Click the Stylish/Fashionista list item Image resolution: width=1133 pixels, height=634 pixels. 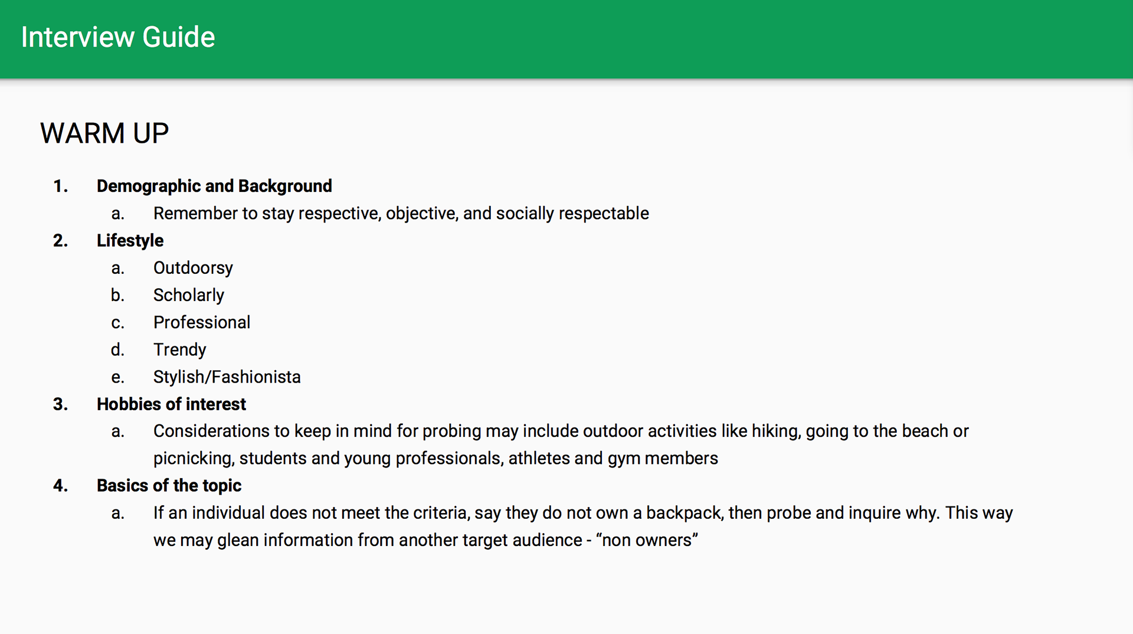click(x=227, y=377)
